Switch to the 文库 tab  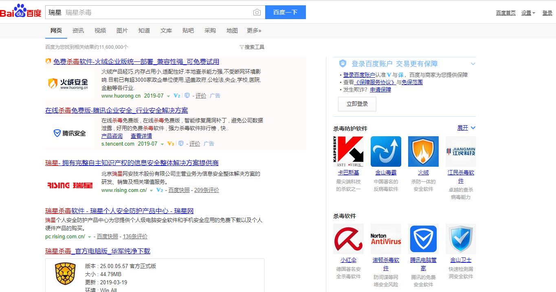click(166, 31)
